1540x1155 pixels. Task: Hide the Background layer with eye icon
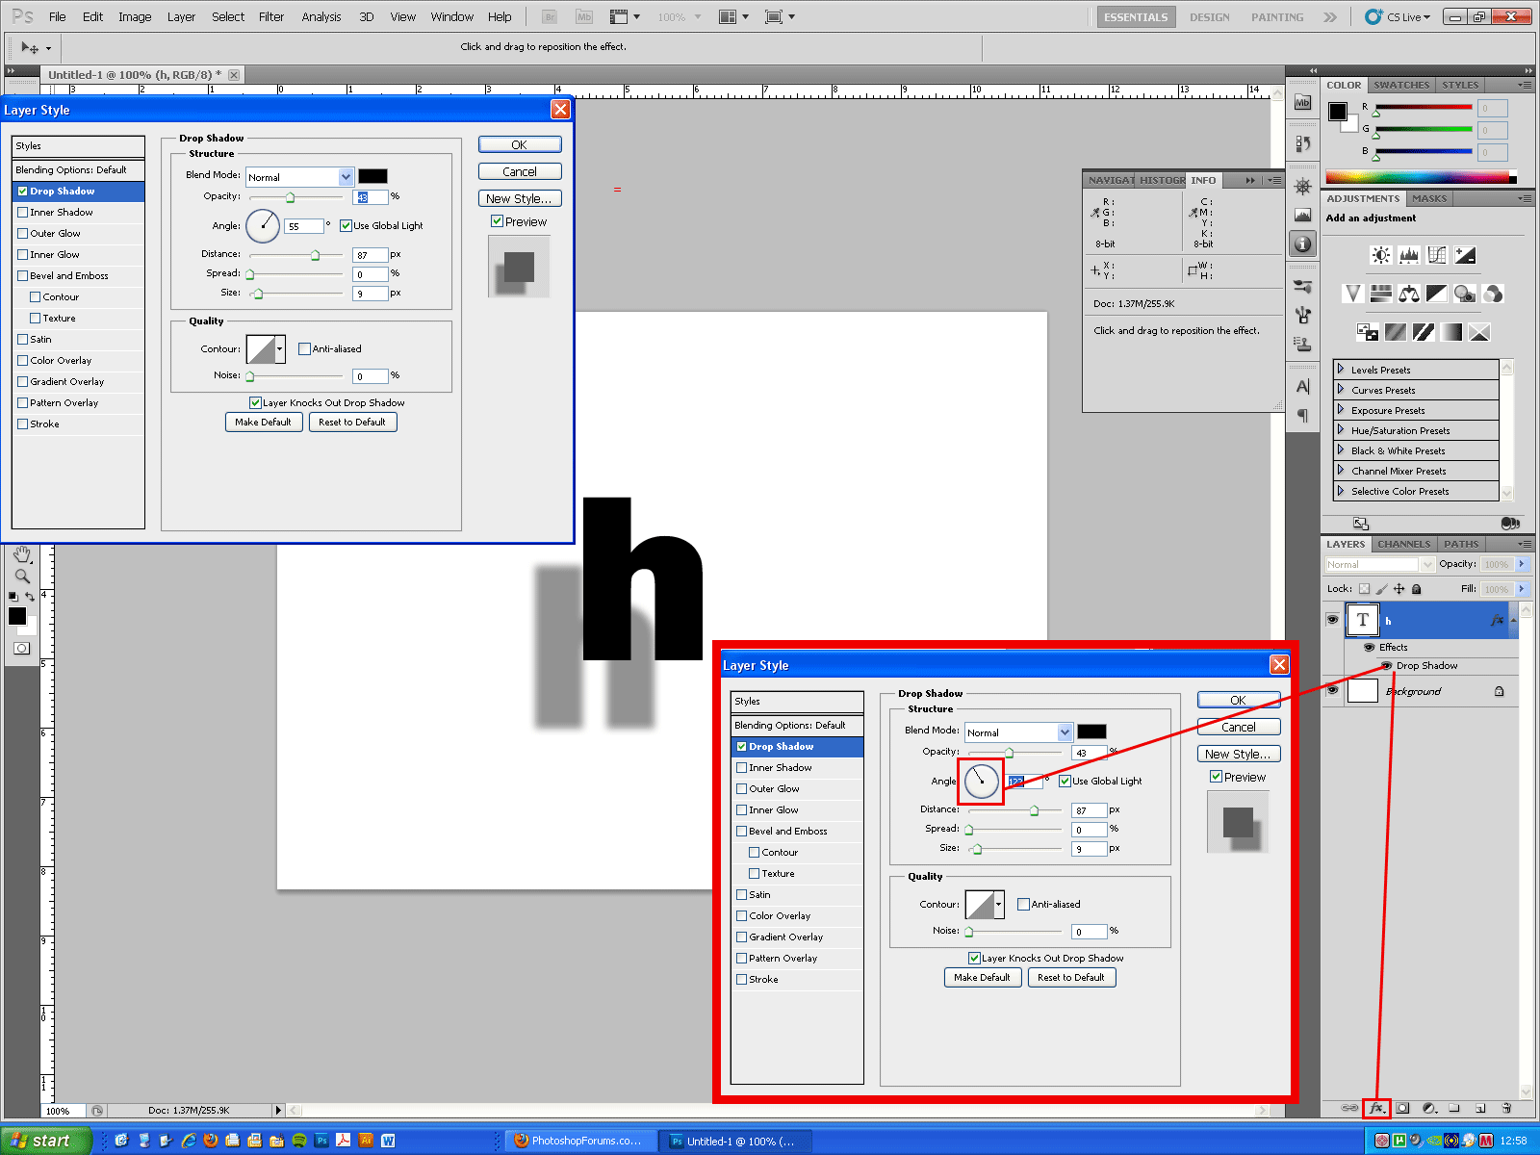pos(1332,690)
